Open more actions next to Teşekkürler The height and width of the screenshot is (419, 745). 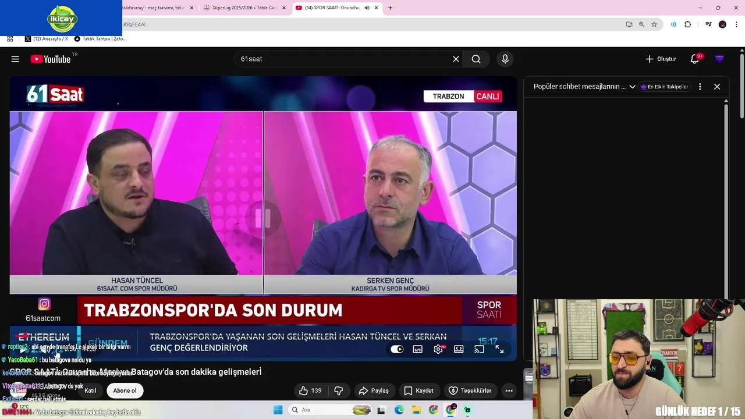click(x=509, y=390)
